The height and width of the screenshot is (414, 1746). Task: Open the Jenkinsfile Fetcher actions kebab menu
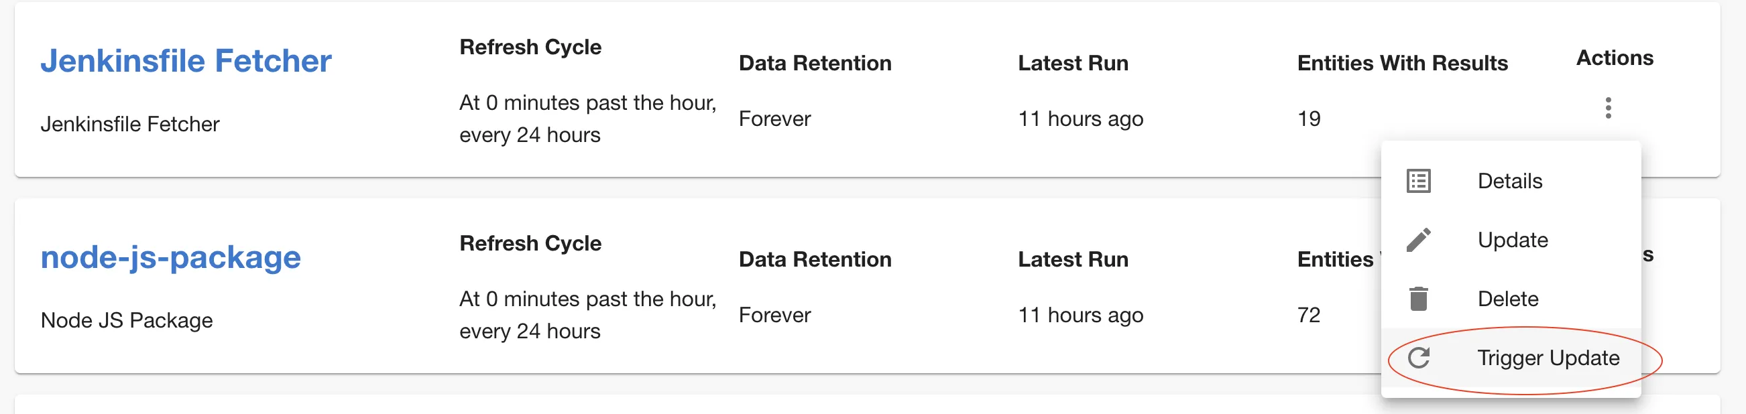1608,108
